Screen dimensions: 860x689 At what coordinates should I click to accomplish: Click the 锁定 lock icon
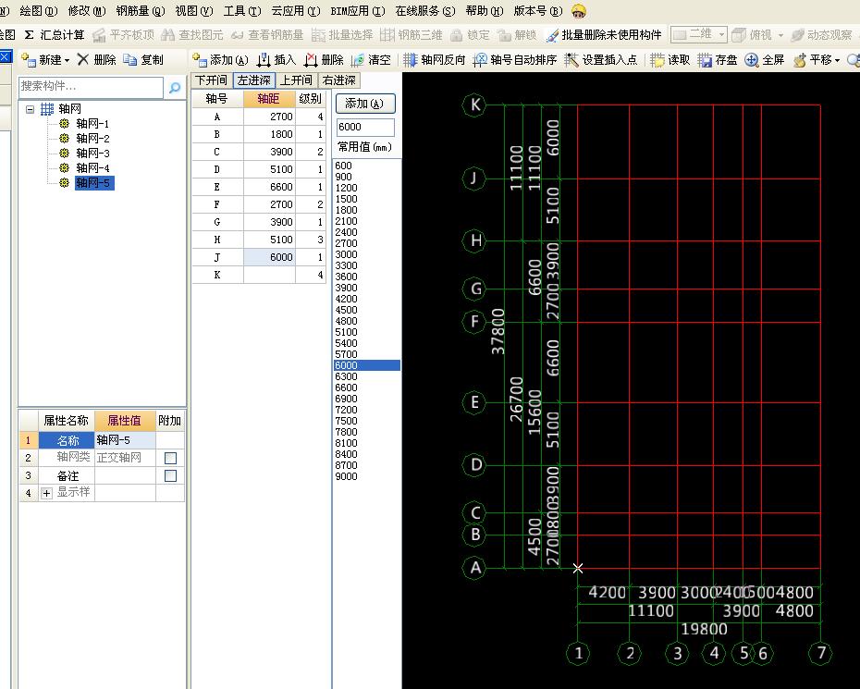[x=456, y=35]
